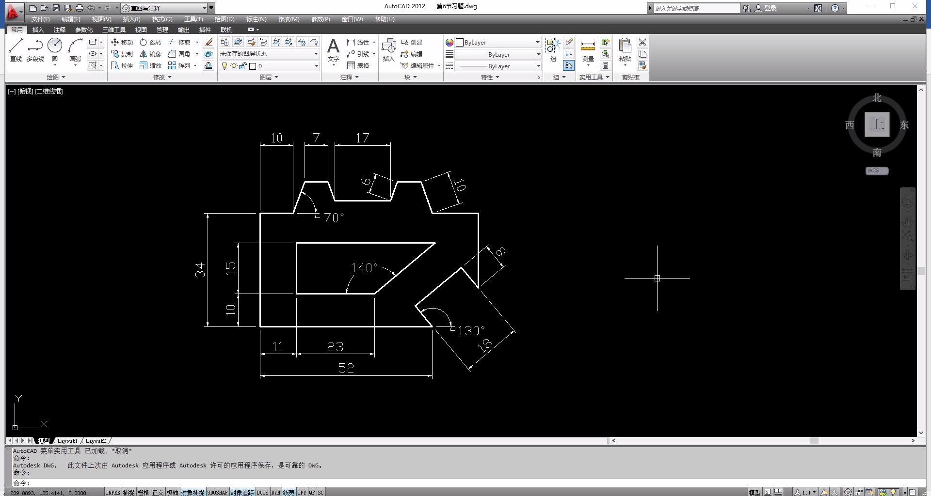Image resolution: width=931 pixels, height=496 pixels.
Task: Click the keyword search input field
Action: pos(696,8)
